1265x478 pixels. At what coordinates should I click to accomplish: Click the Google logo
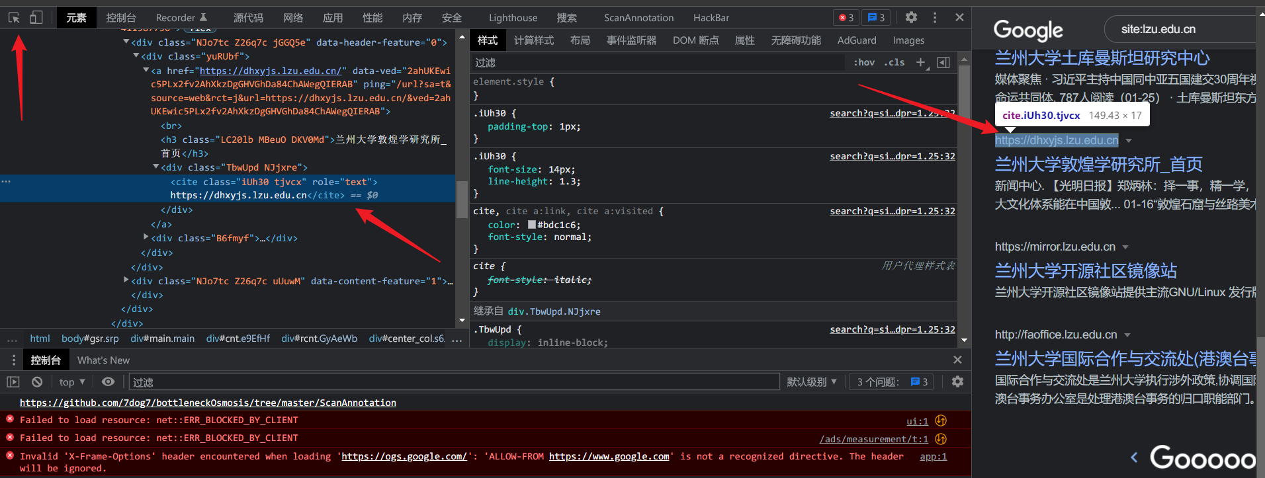click(1028, 30)
